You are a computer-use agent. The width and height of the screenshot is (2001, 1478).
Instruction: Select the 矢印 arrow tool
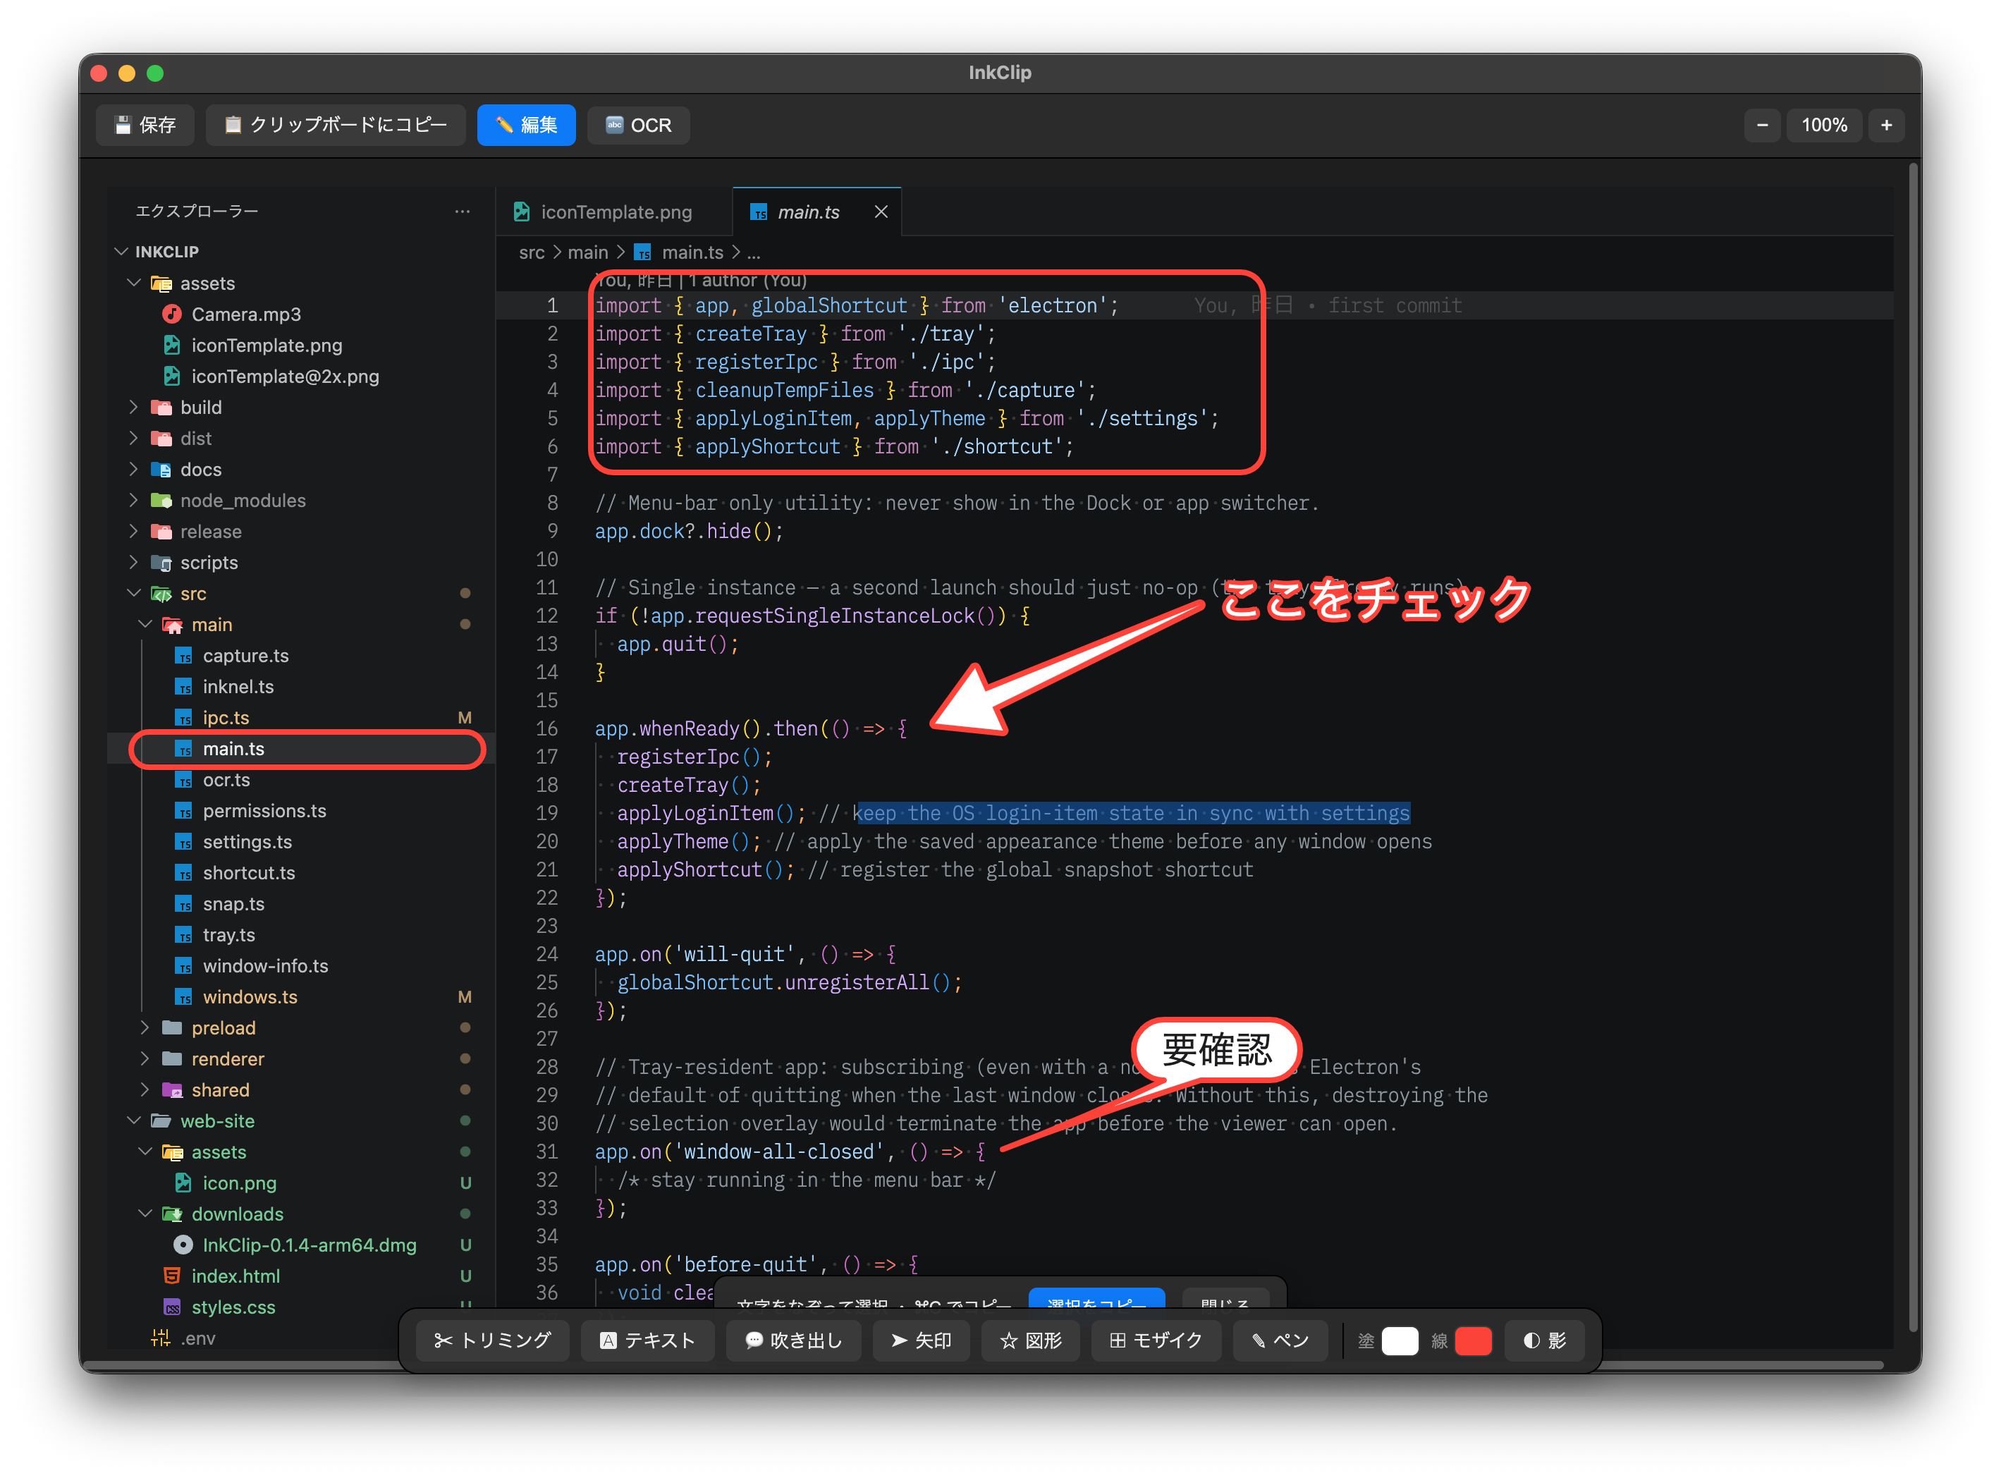922,1341
